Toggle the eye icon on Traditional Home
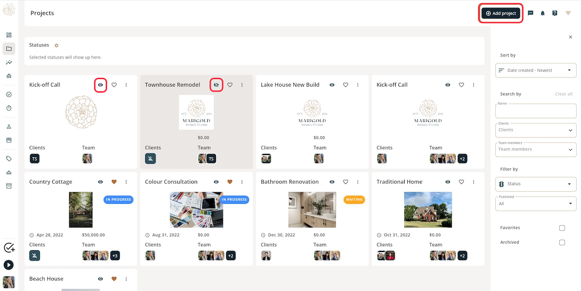581x291 pixels. tap(448, 182)
